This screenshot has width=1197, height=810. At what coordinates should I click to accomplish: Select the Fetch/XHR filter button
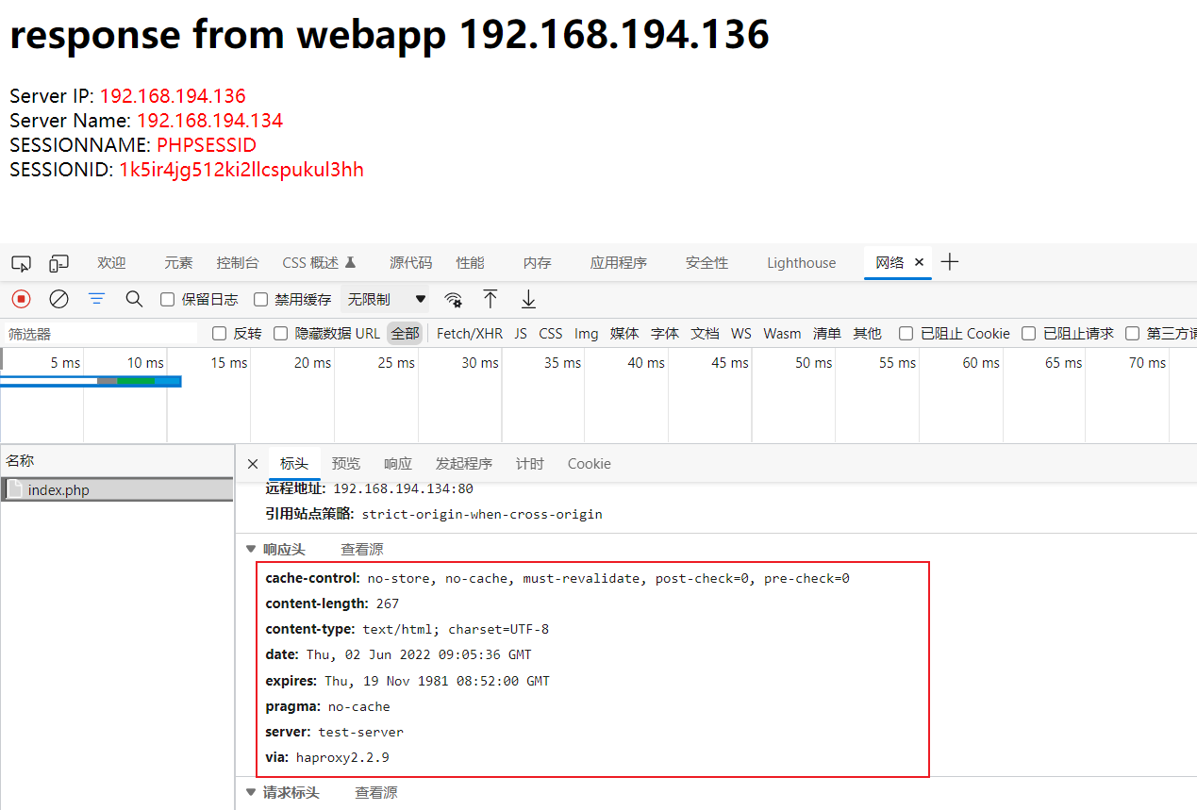coord(470,334)
